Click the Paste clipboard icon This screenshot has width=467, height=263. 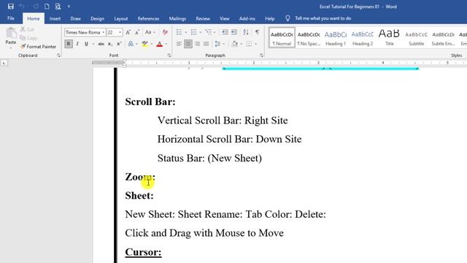point(11,33)
